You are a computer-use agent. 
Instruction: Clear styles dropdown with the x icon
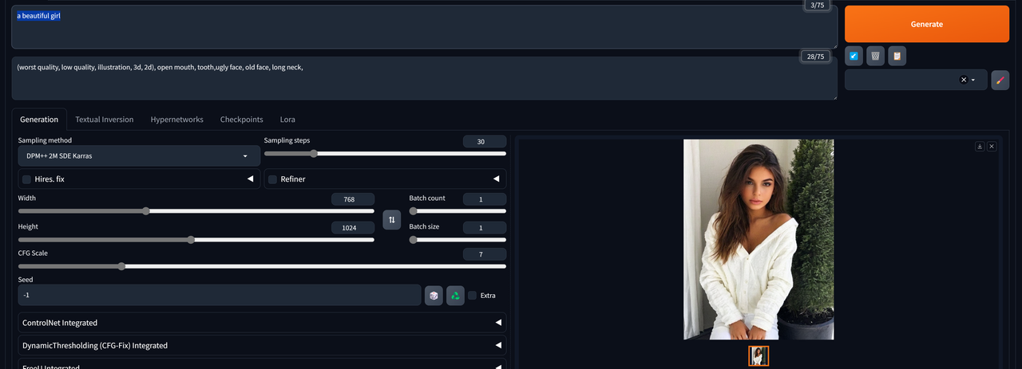pos(963,80)
